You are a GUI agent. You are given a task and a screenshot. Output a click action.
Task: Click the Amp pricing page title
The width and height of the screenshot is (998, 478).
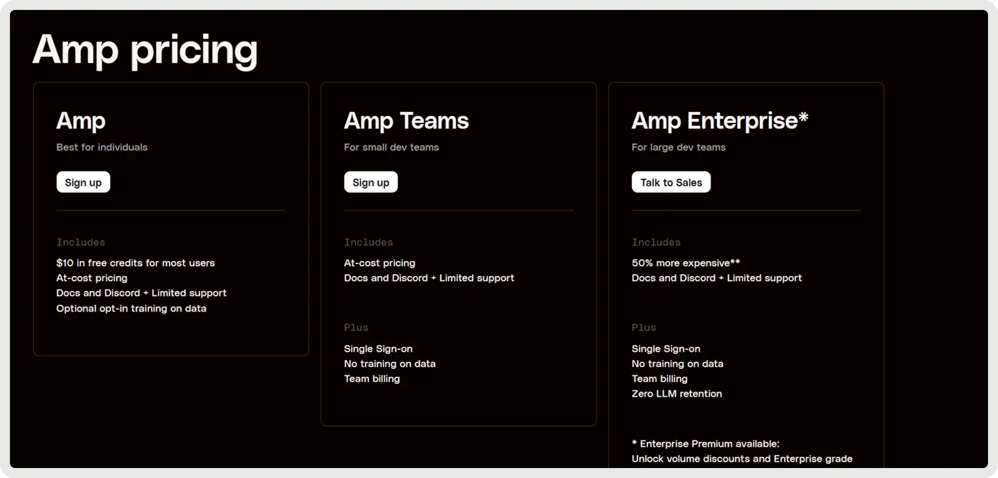(145, 50)
